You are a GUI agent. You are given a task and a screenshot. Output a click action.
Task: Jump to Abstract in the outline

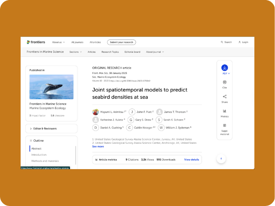pyautogui.click(x=36, y=148)
